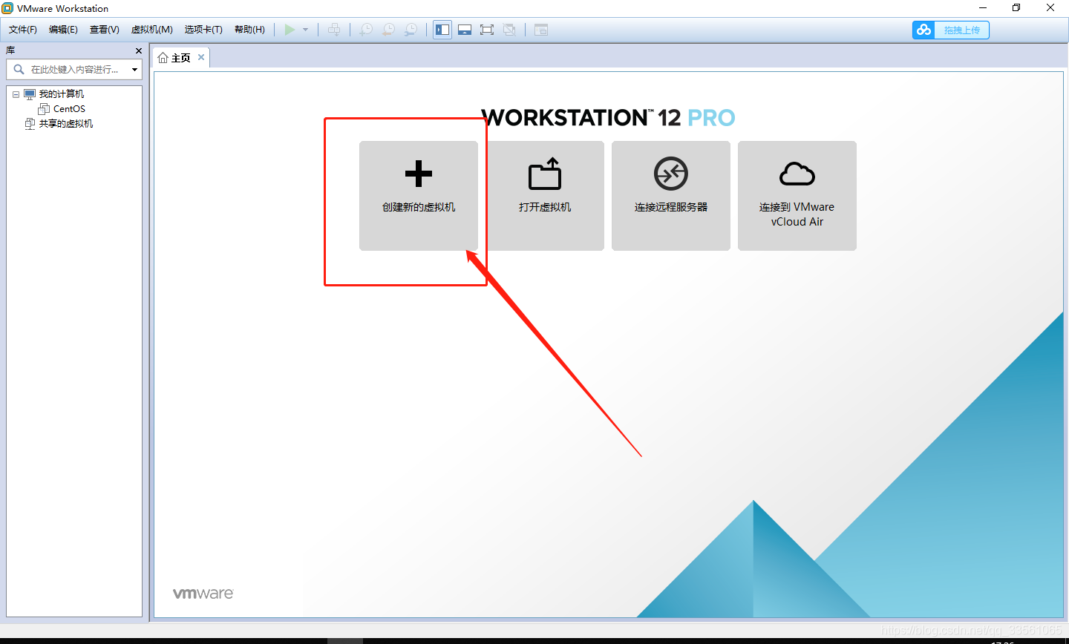Close the 库 library panel
1069x644 pixels.
click(139, 50)
